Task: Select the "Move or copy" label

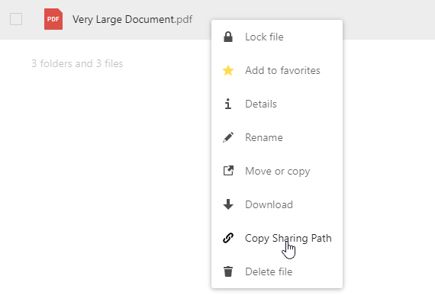Action: [x=278, y=172]
